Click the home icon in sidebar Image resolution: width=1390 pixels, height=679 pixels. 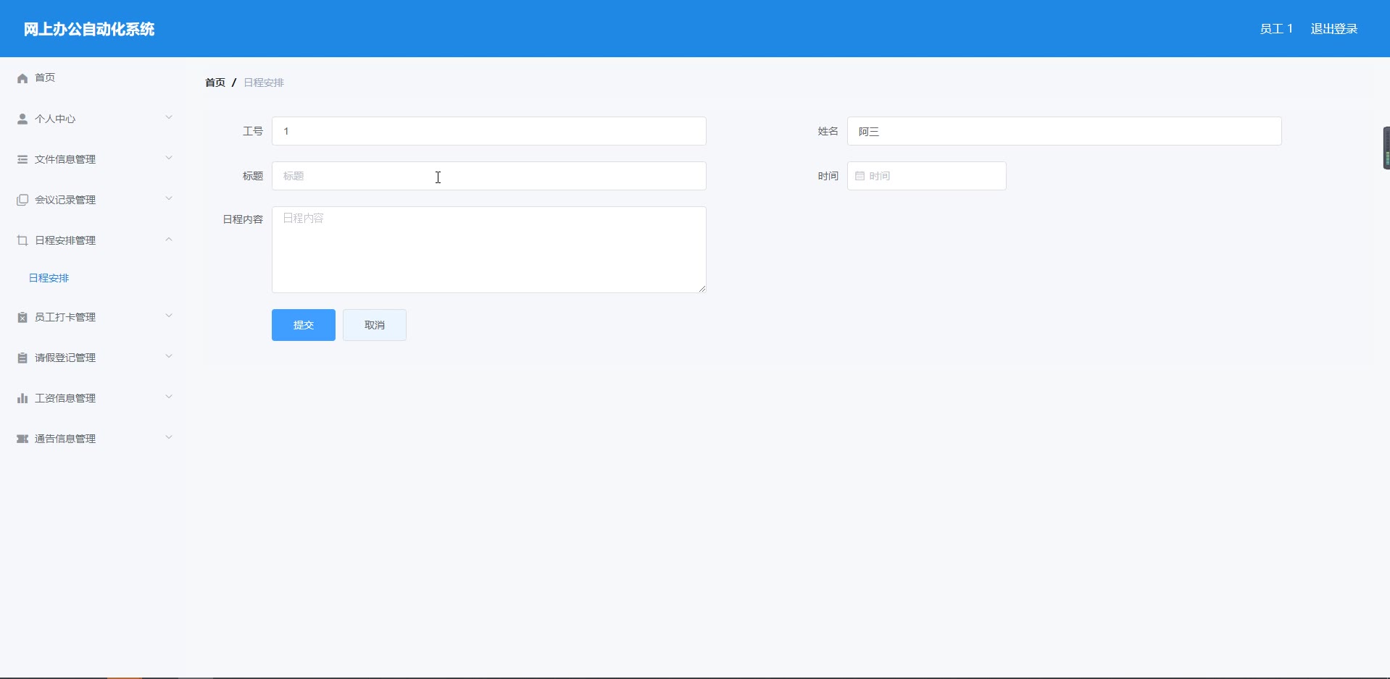click(22, 78)
